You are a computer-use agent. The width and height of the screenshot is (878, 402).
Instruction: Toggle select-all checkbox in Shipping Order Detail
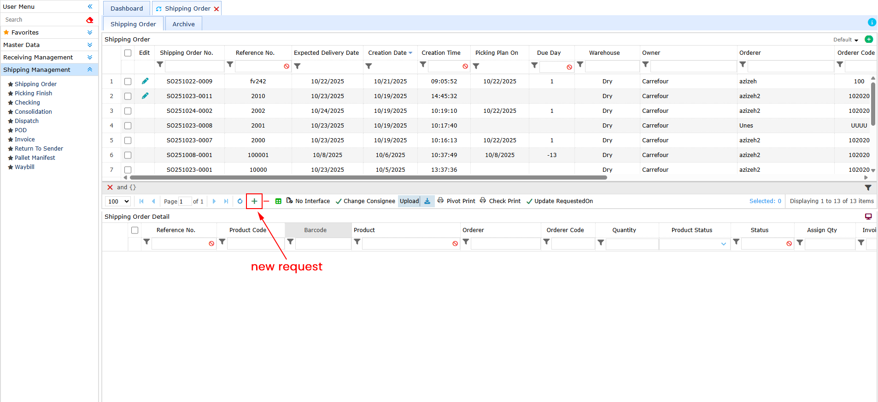click(135, 230)
